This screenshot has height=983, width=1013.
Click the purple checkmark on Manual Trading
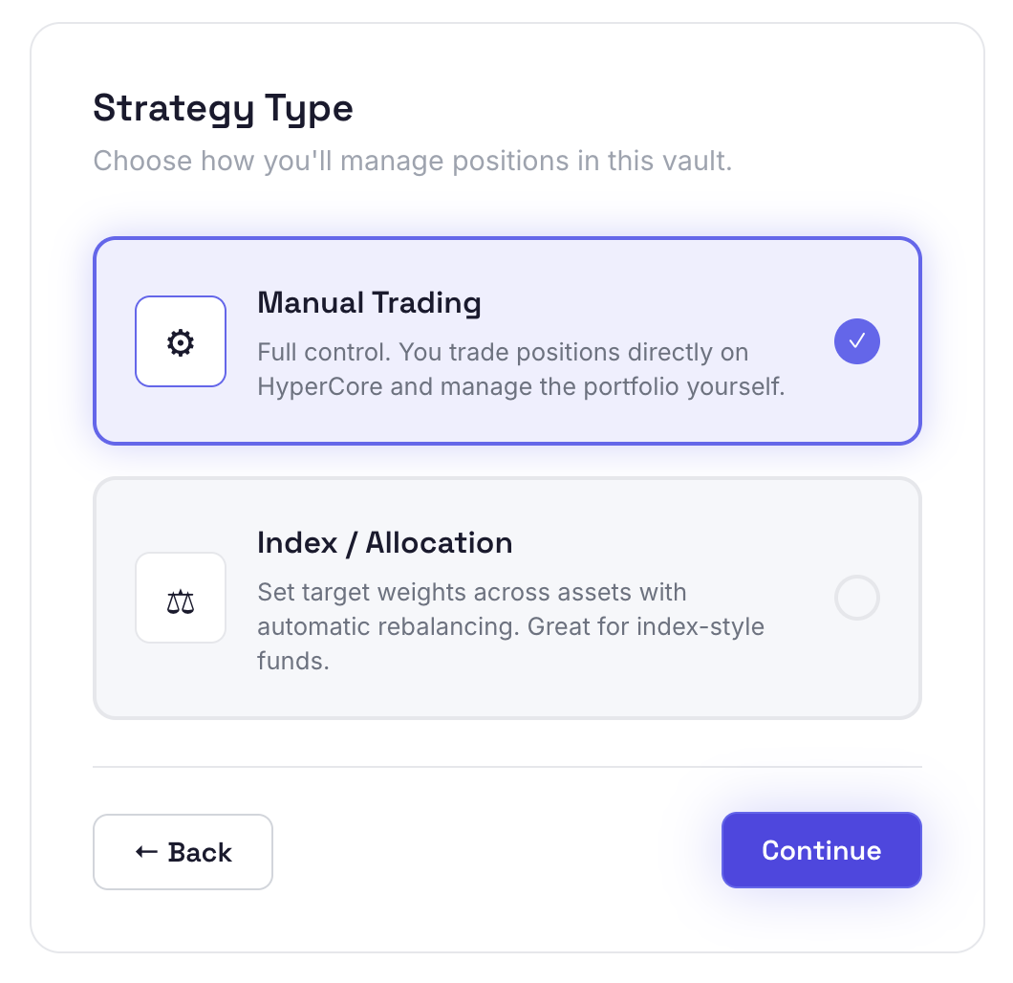tap(857, 340)
